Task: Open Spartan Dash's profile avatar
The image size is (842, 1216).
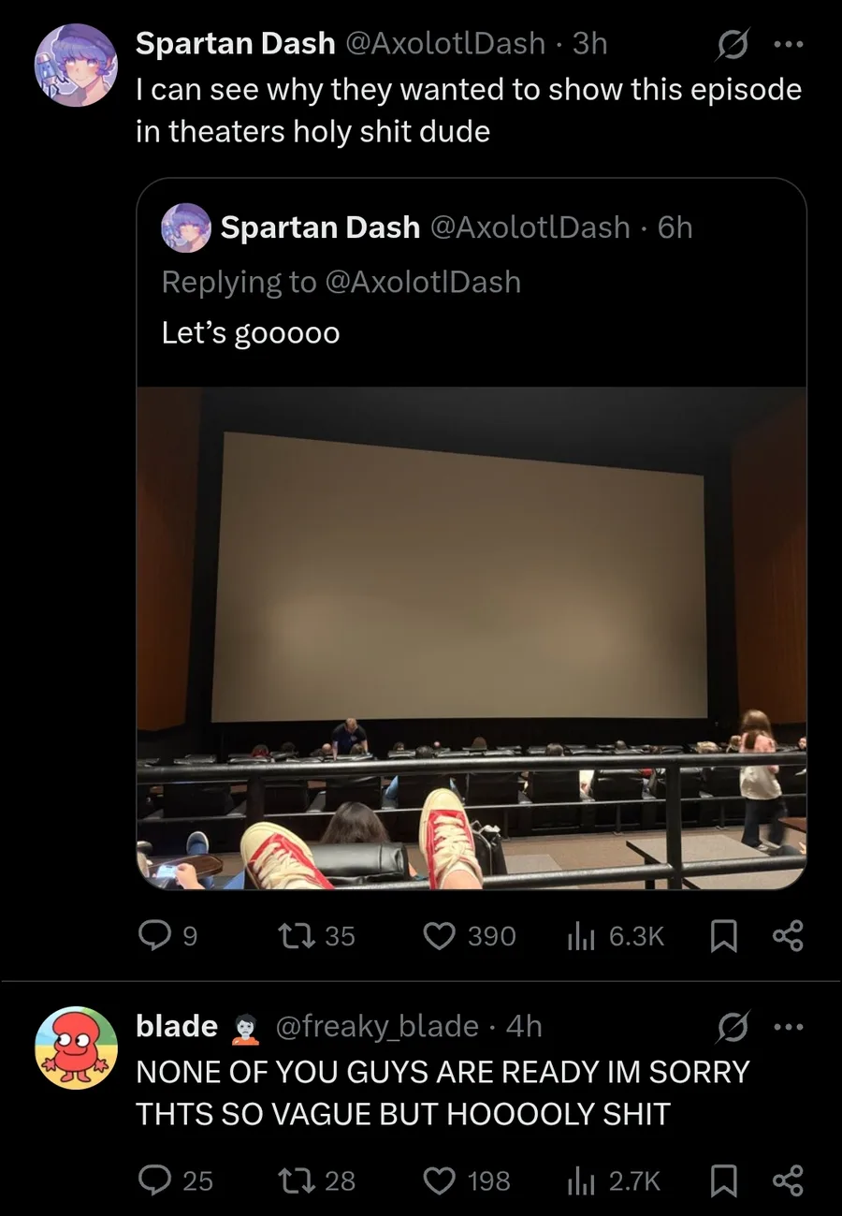Action: (76, 64)
